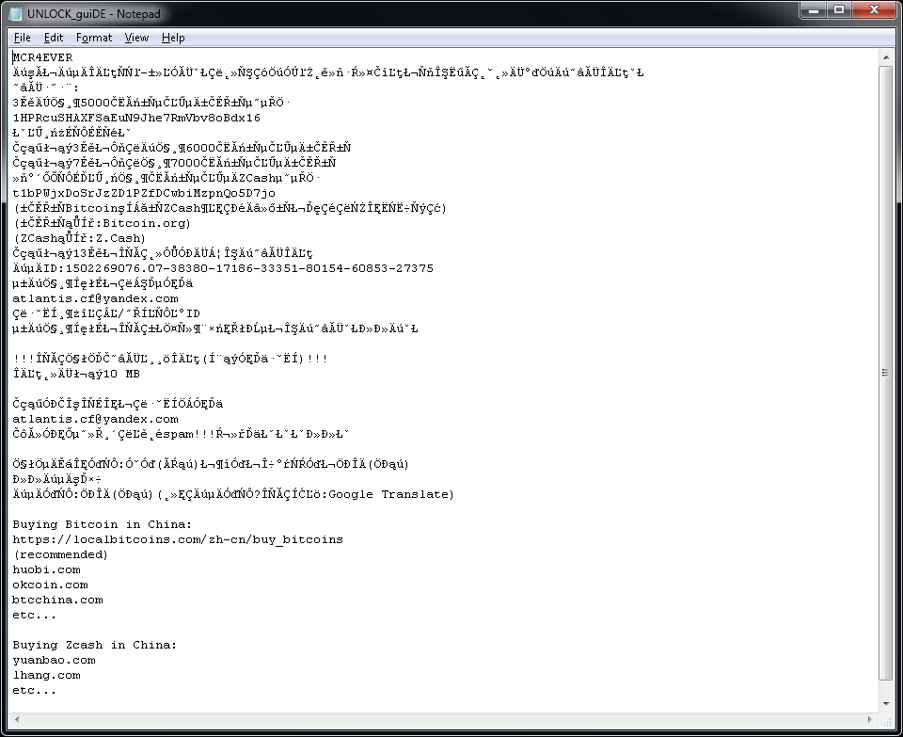Open the Edit menu
Viewport: 903px width, 737px height.
pyautogui.click(x=54, y=38)
